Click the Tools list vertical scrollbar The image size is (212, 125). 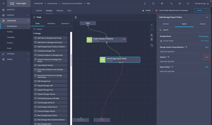(71, 60)
